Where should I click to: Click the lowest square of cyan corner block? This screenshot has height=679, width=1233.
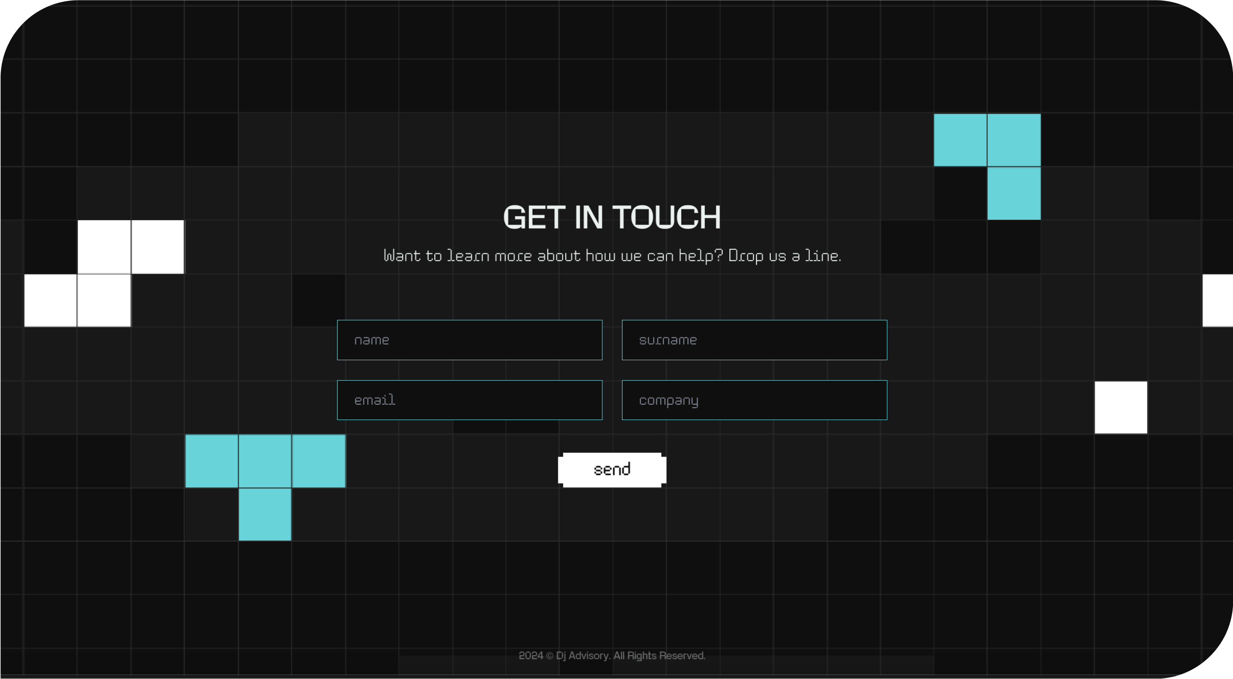click(x=1014, y=194)
